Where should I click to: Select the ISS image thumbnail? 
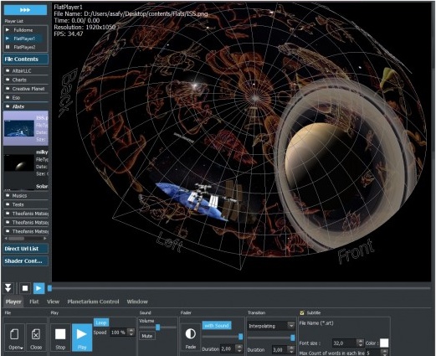coord(19,128)
